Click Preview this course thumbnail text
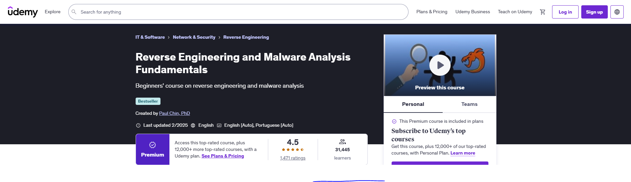631x182 pixels. (x=440, y=88)
